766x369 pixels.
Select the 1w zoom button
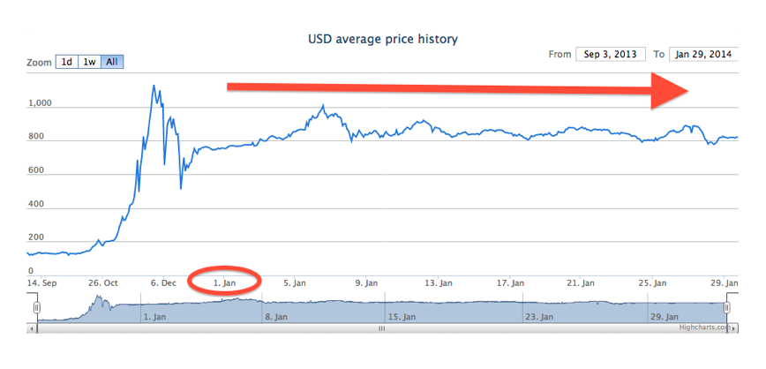click(x=90, y=62)
